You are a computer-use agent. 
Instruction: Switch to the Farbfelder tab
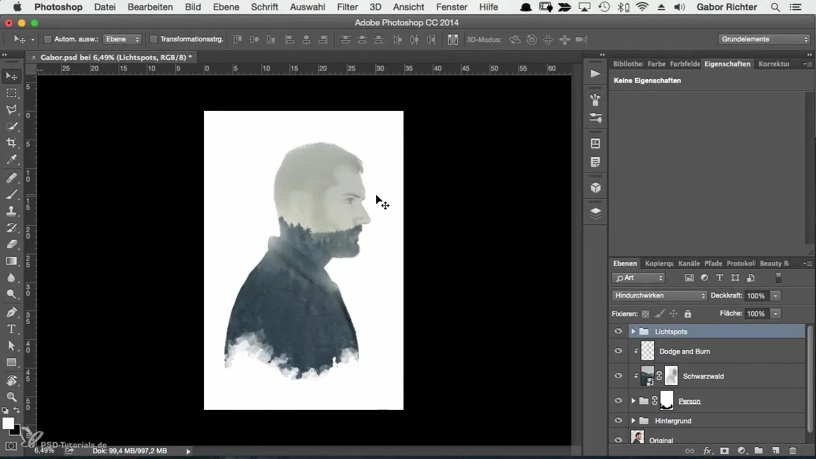tap(684, 64)
